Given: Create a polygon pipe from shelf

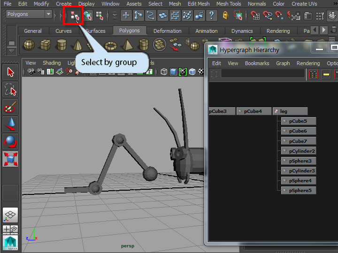Looking at the screenshot, I should pos(144,45).
